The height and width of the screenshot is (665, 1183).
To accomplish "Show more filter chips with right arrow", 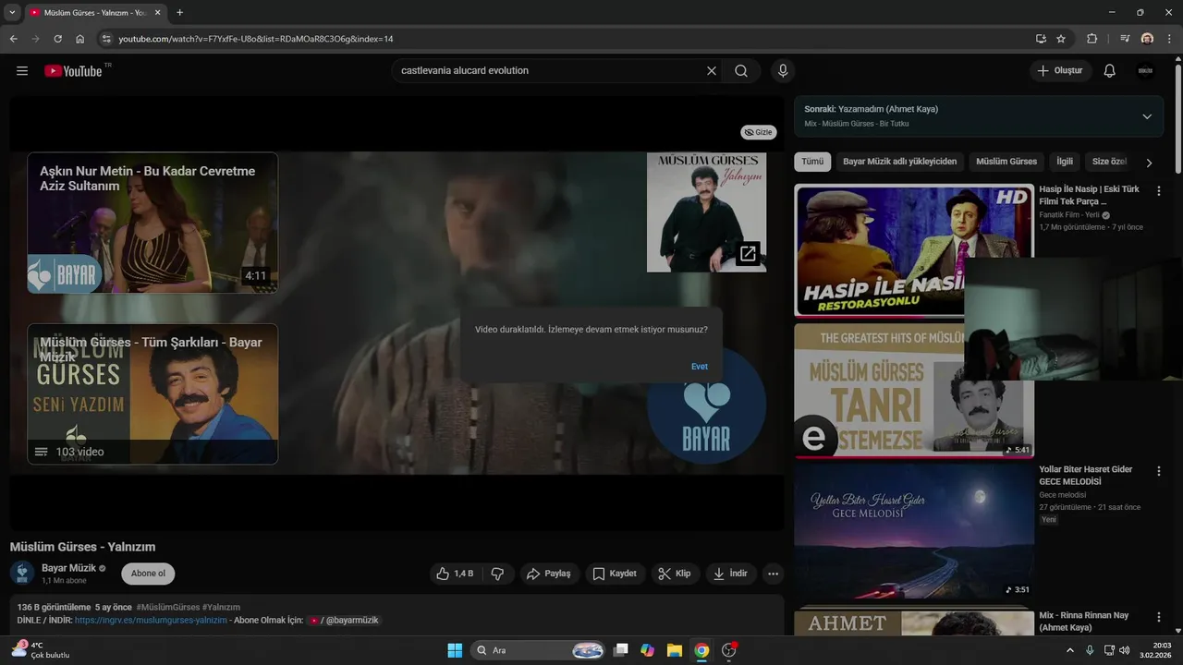I will 1149,163.
